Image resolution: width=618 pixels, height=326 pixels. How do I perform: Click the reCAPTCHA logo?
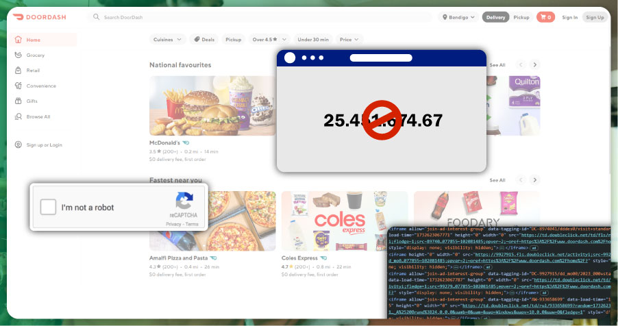point(184,201)
